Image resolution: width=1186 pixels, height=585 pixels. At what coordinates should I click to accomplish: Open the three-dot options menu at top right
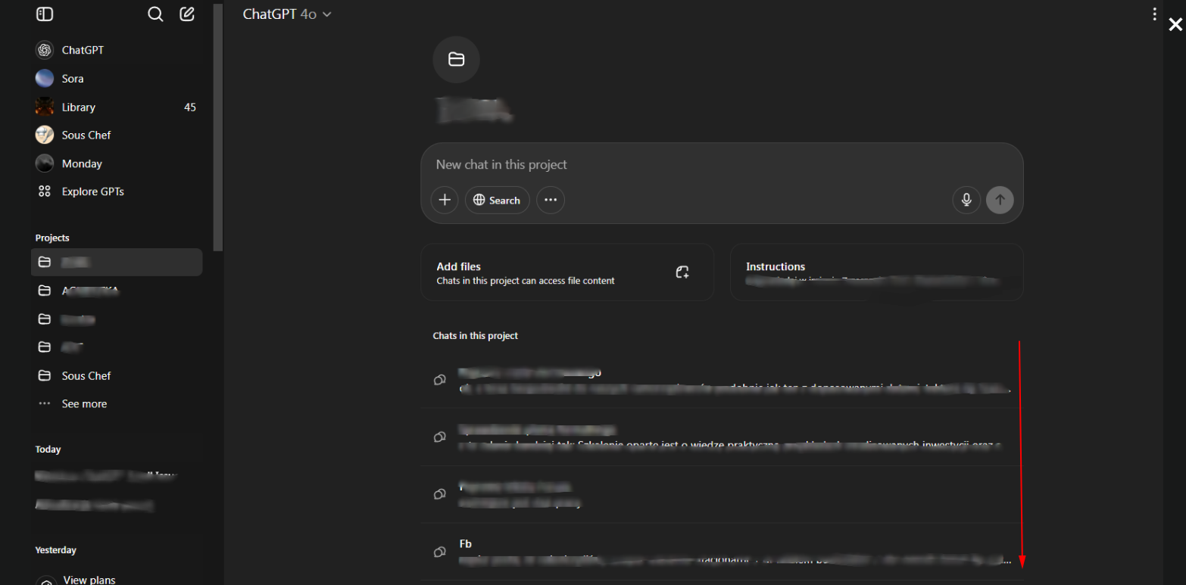coord(1154,14)
